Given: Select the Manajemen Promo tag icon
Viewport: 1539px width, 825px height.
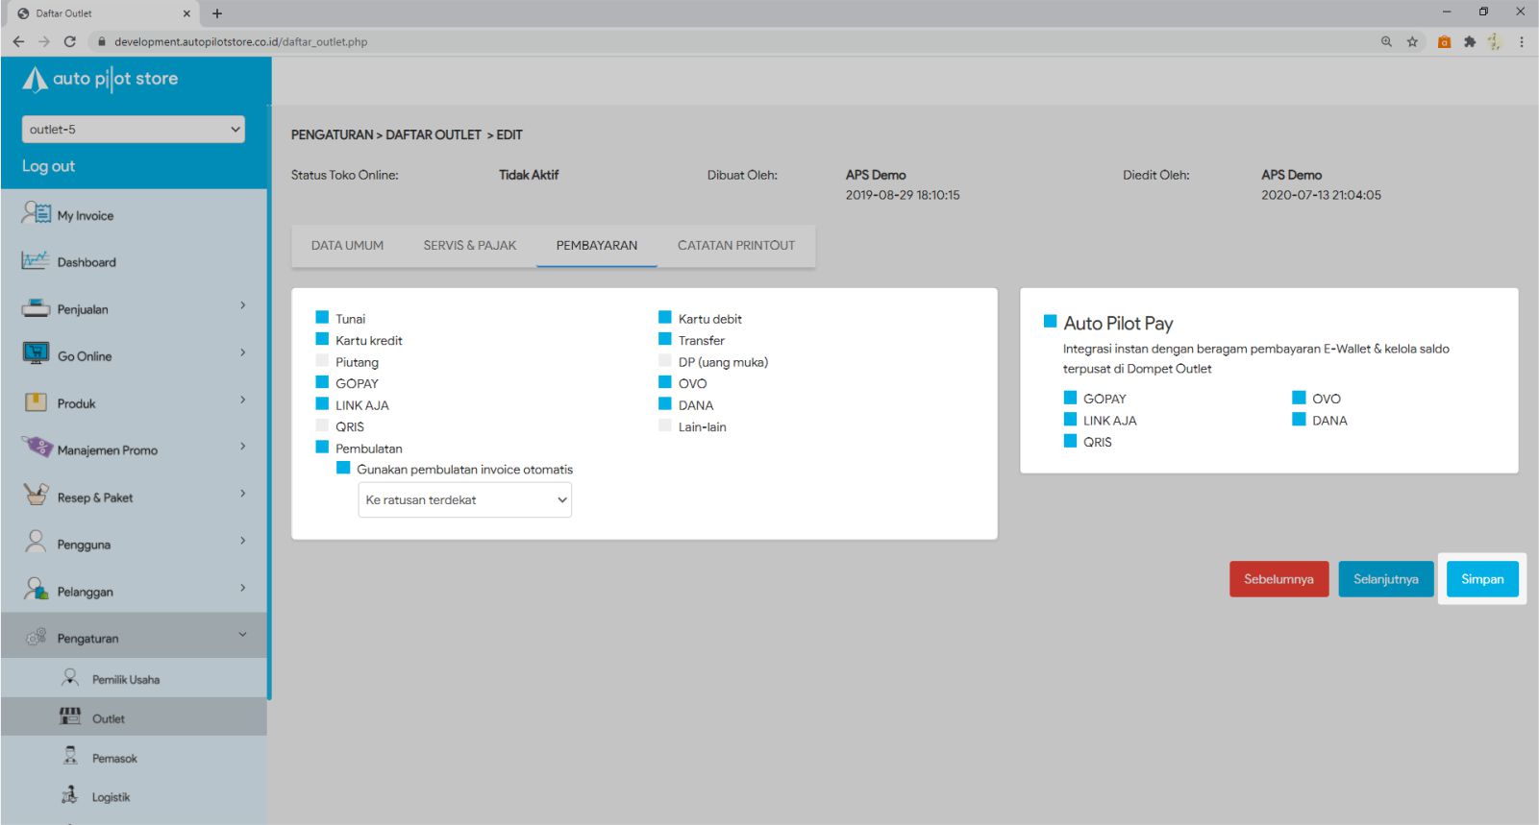Looking at the screenshot, I should 36,448.
